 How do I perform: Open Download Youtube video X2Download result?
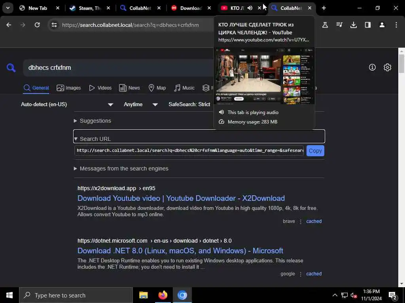point(181,198)
